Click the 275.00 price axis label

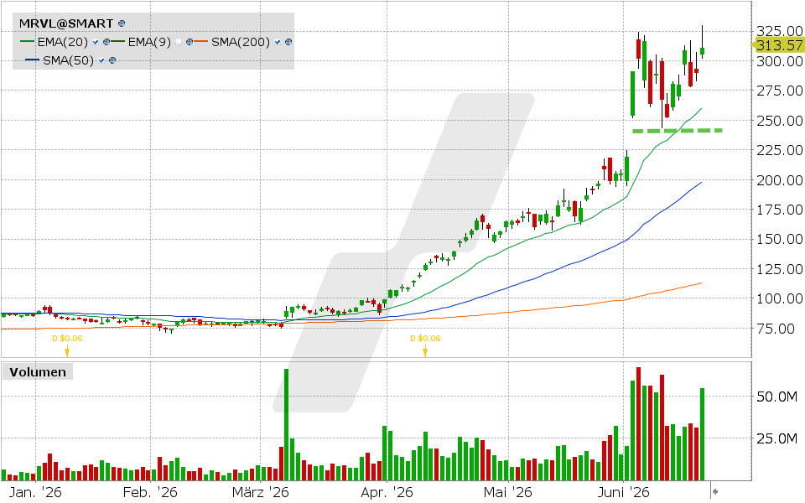coord(779,91)
